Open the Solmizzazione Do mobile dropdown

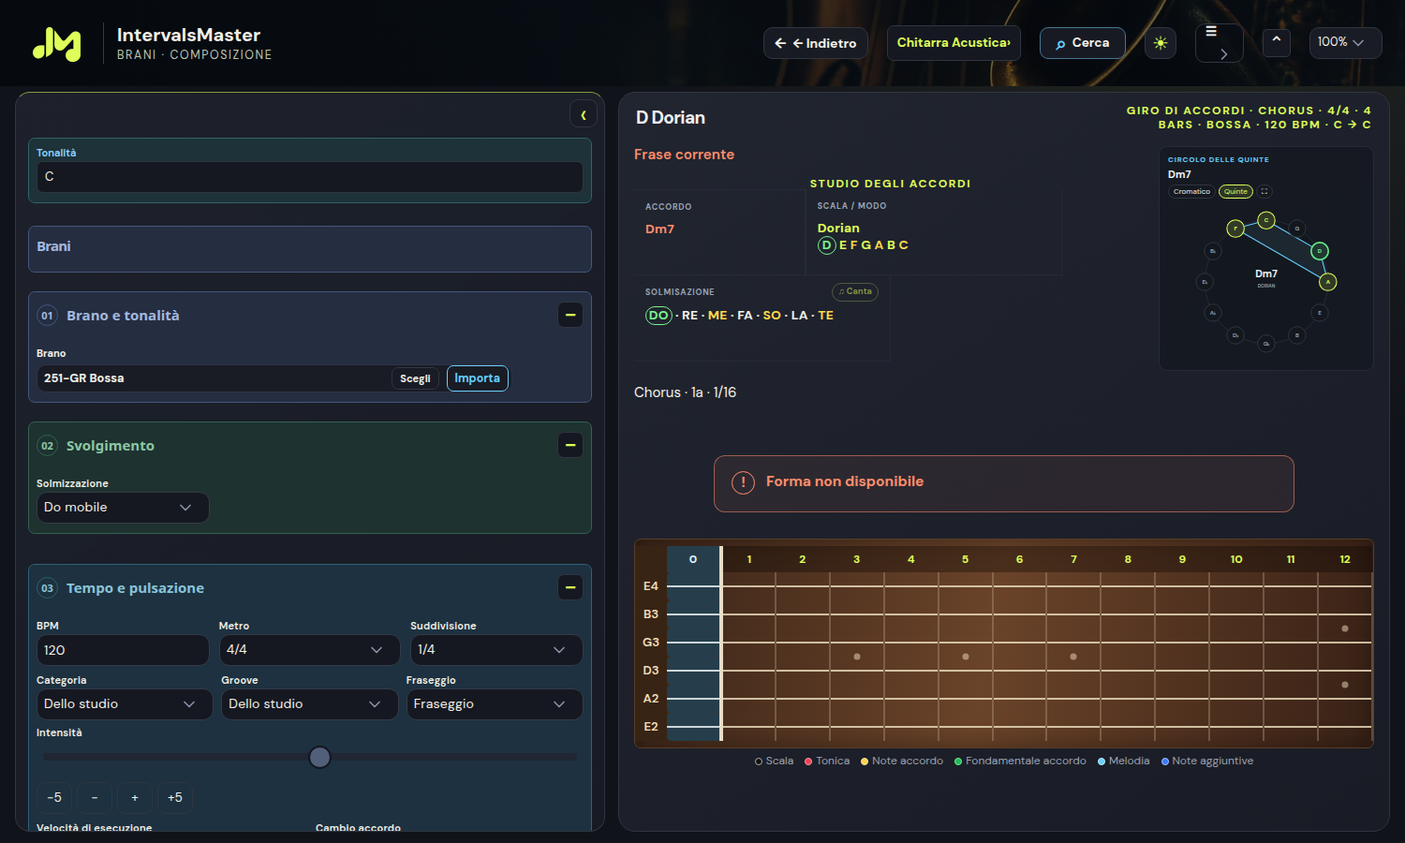pos(123,508)
